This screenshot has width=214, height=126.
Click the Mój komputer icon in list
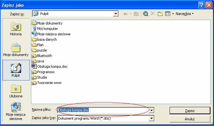point(34,28)
